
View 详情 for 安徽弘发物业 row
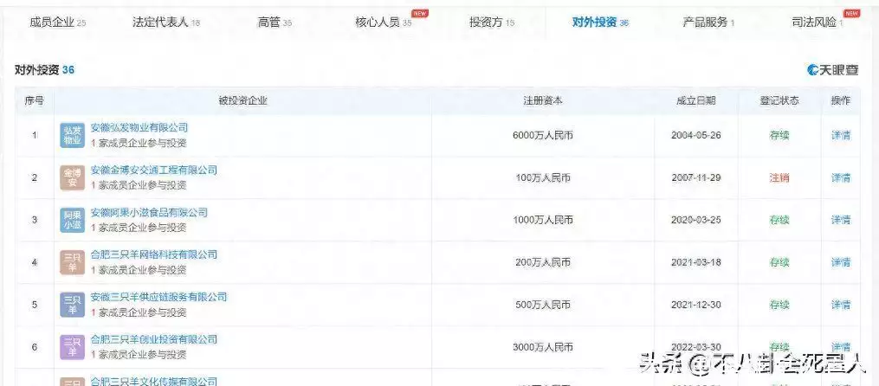point(840,135)
